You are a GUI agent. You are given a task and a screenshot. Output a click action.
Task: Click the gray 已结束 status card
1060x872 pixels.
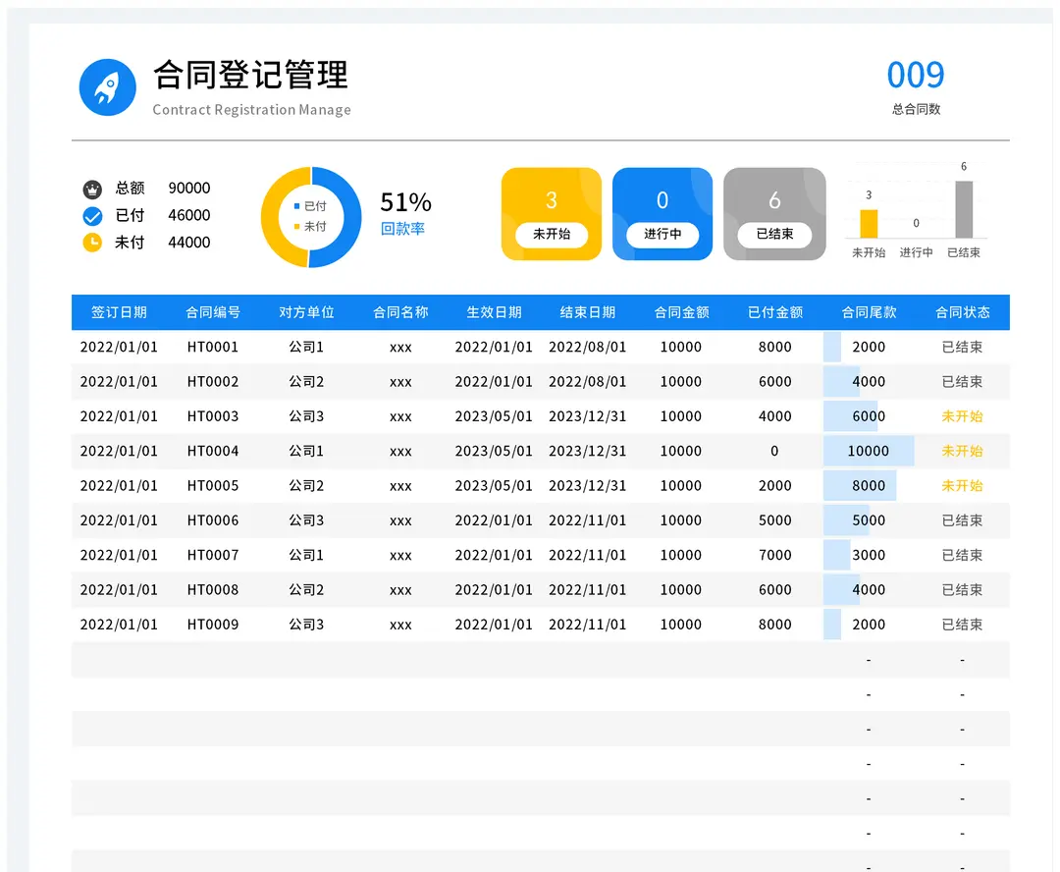pos(774,214)
